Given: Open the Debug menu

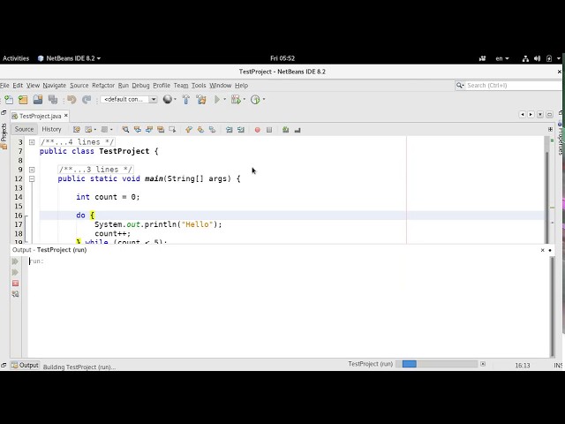Looking at the screenshot, I should [x=140, y=86].
